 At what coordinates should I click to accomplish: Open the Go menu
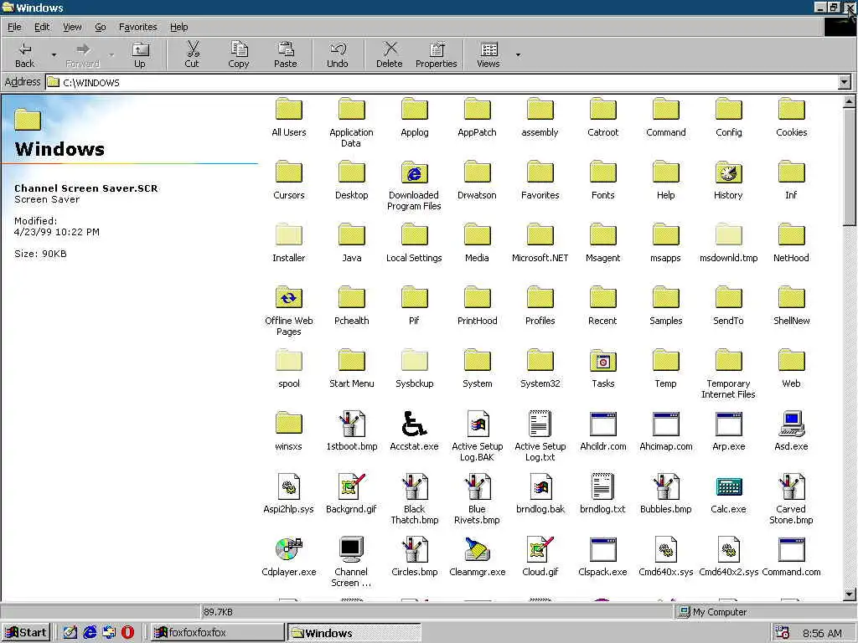pos(101,27)
